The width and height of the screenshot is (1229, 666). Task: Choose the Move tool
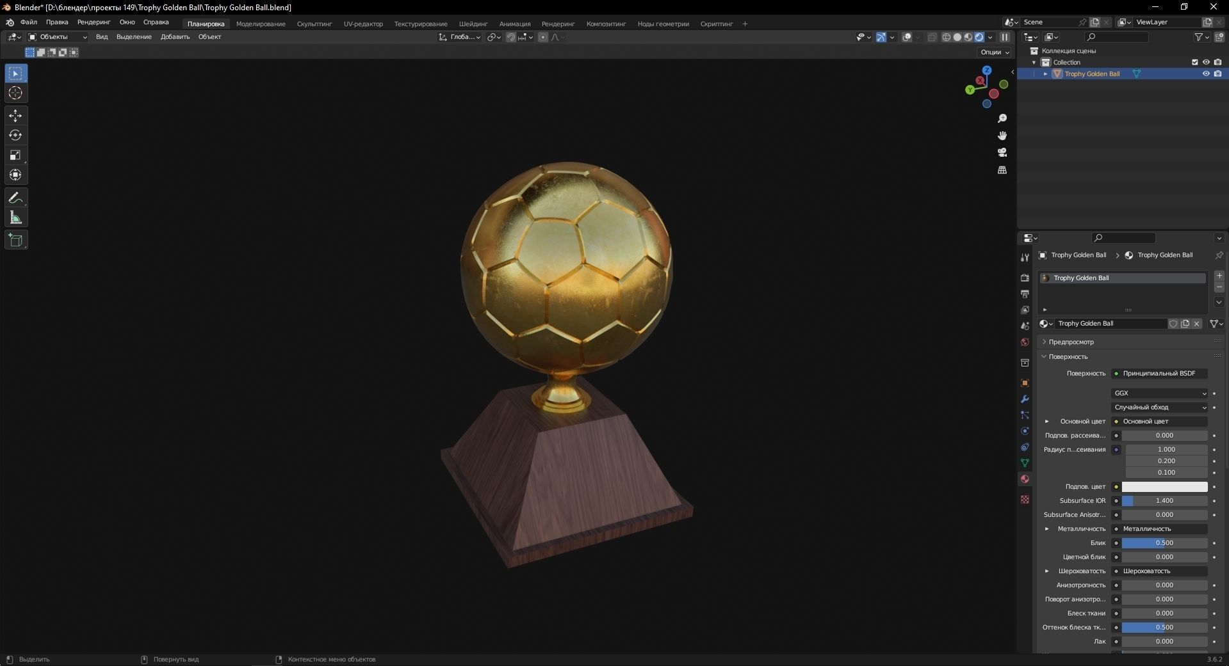pos(16,116)
